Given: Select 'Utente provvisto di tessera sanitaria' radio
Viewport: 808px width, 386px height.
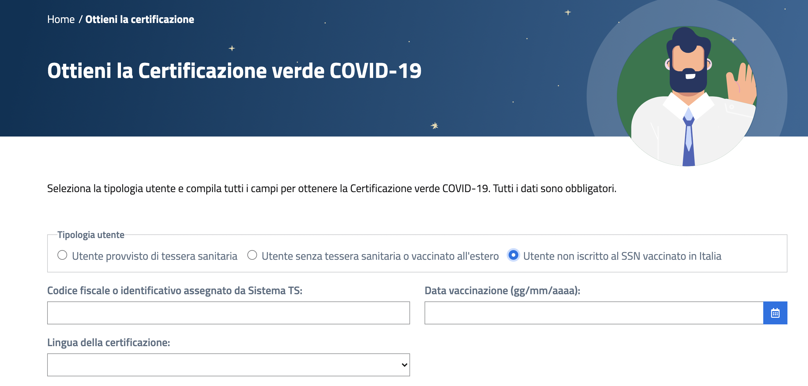Looking at the screenshot, I should [62, 255].
